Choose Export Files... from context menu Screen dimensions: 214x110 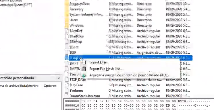(x=99, y=63)
